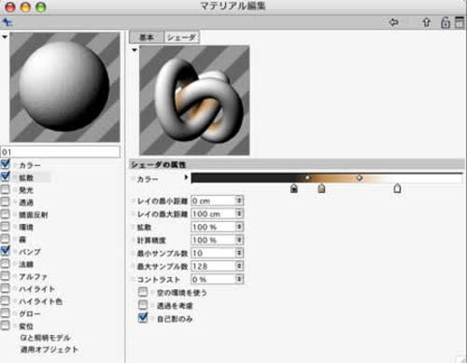
Task: Enable the 霧 channel checkbox
Action: pos(6,239)
